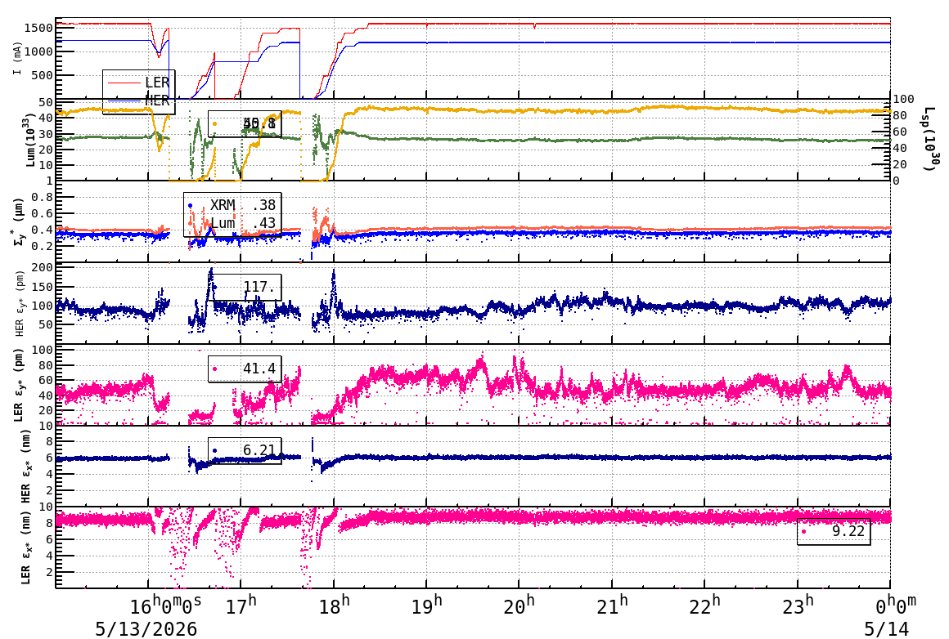The height and width of the screenshot is (639, 949).
Task: Click the 117. value box
Action: [x=245, y=287]
